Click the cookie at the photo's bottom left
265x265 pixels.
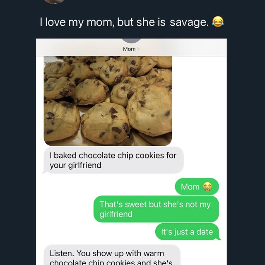pyautogui.click(x=61, y=120)
